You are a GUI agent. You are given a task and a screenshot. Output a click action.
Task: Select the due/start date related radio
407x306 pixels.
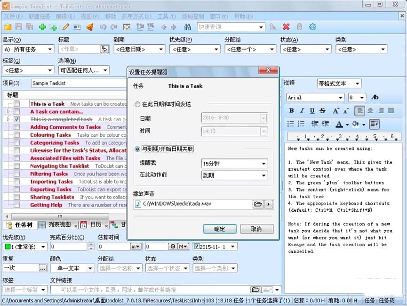point(137,149)
